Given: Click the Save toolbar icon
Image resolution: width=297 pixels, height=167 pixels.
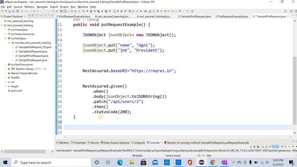Looking at the screenshot, I should pyautogui.click(x=10, y=11).
